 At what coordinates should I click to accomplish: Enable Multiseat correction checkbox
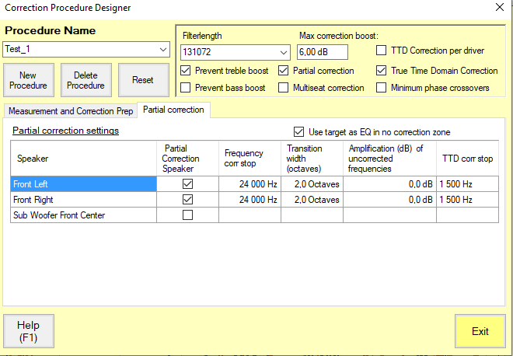[x=284, y=88]
